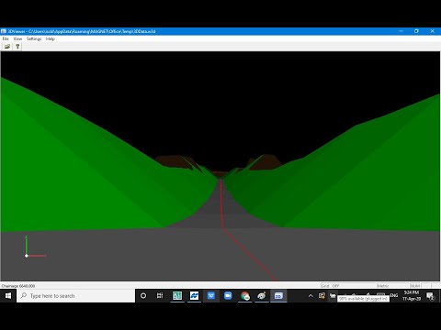Open the Settings menu
This screenshot has height=330, width=441.
[x=34, y=38]
